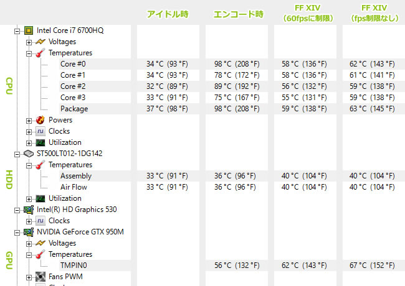Image resolution: width=405 pixels, height=286 pixels.
Task: Click Package no-limit value '63 °C (145 °F)'
Action: click(372, 109)
